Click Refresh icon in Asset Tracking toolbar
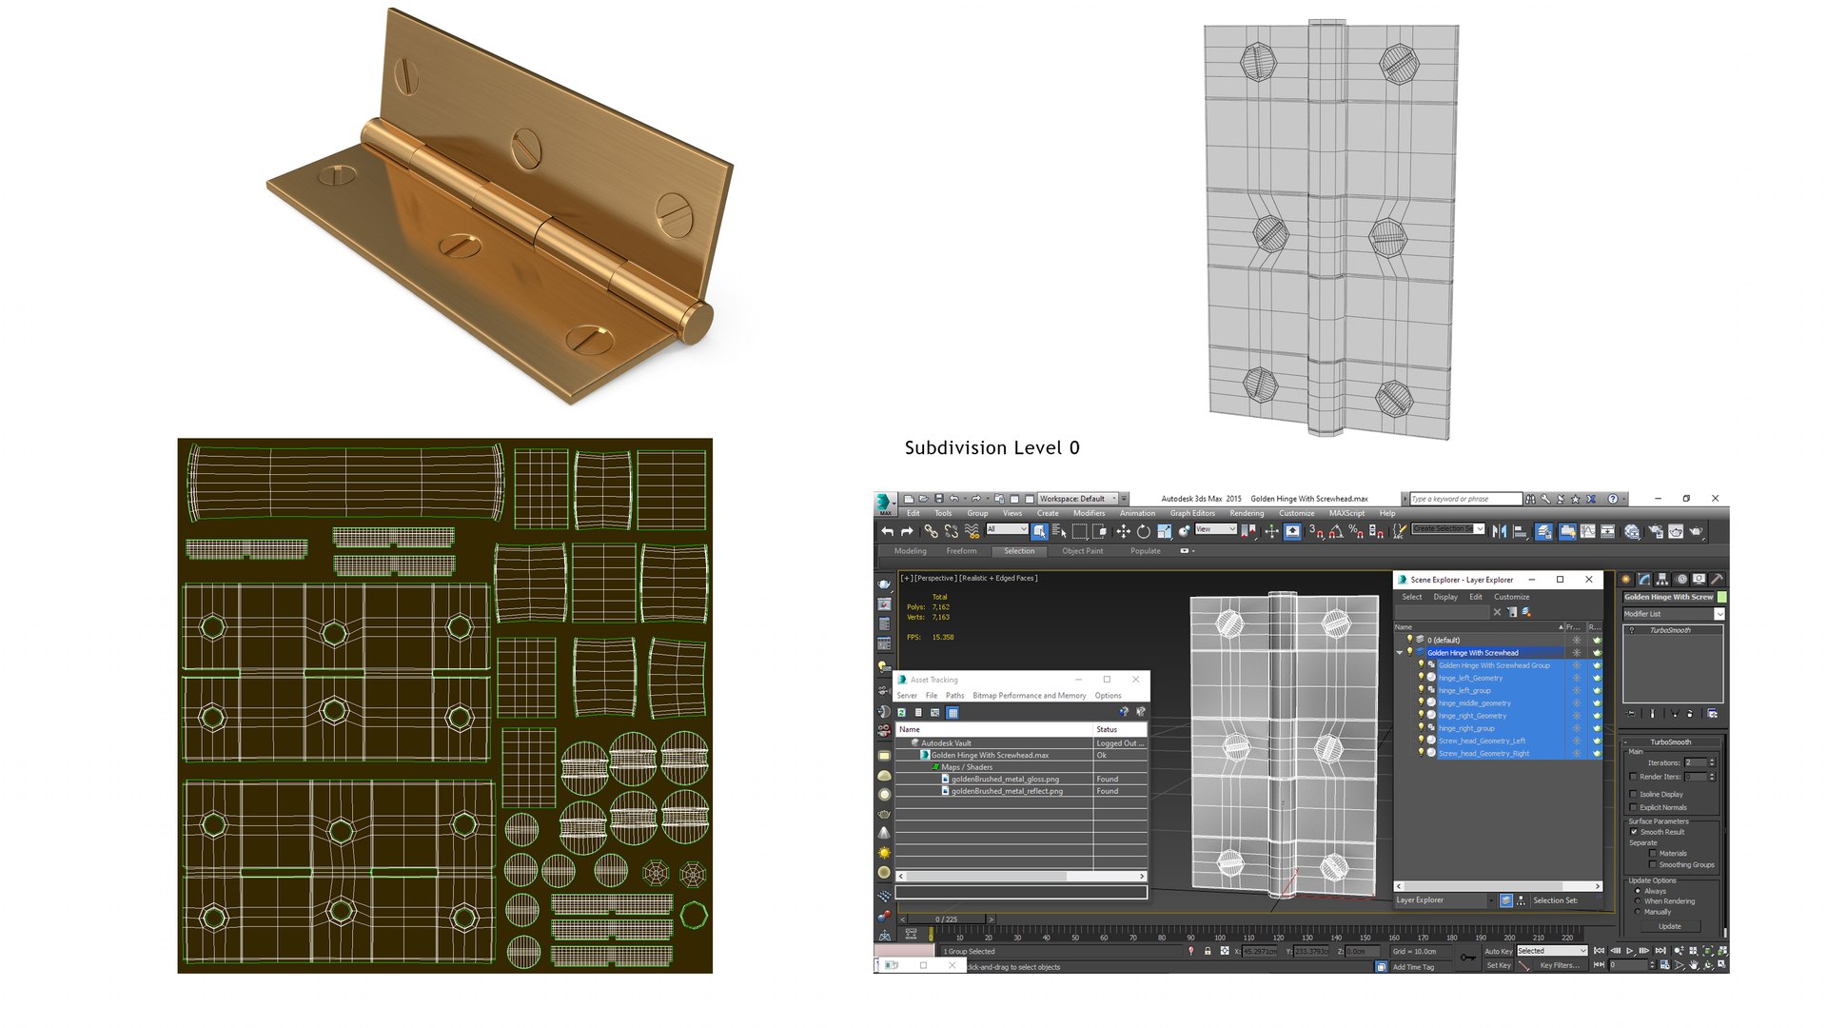Screen dimensions: 1827x1028 [x=901, y=712]
